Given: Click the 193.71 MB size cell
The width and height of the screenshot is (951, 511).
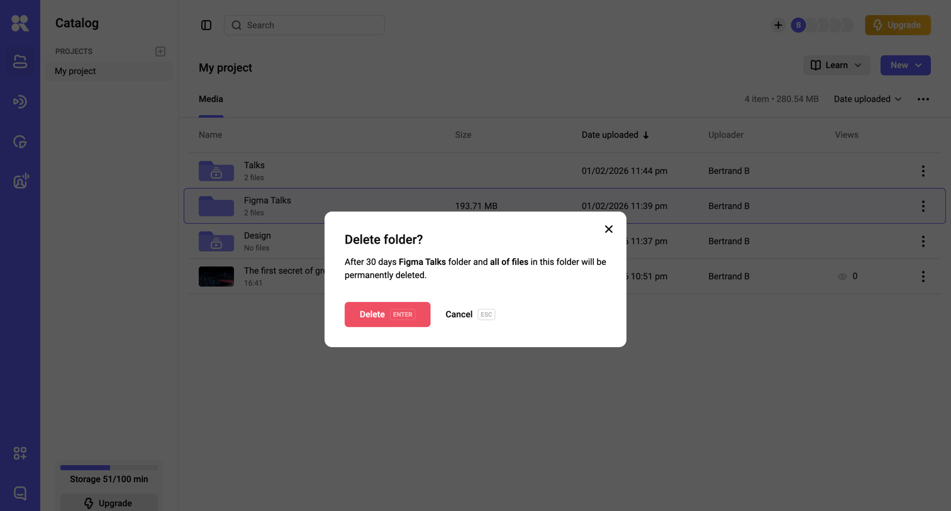Looking at the screenshot, I should coord(476,206).
